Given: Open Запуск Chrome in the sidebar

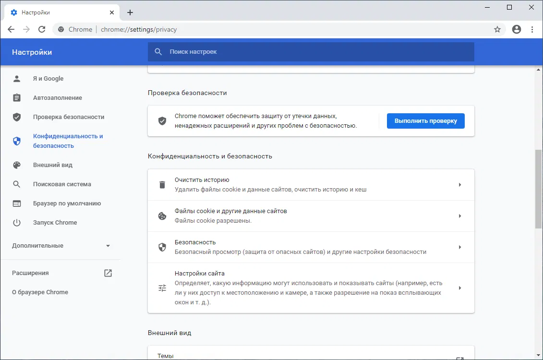Looking at the screenshot, I should click(x=55, y=223).
